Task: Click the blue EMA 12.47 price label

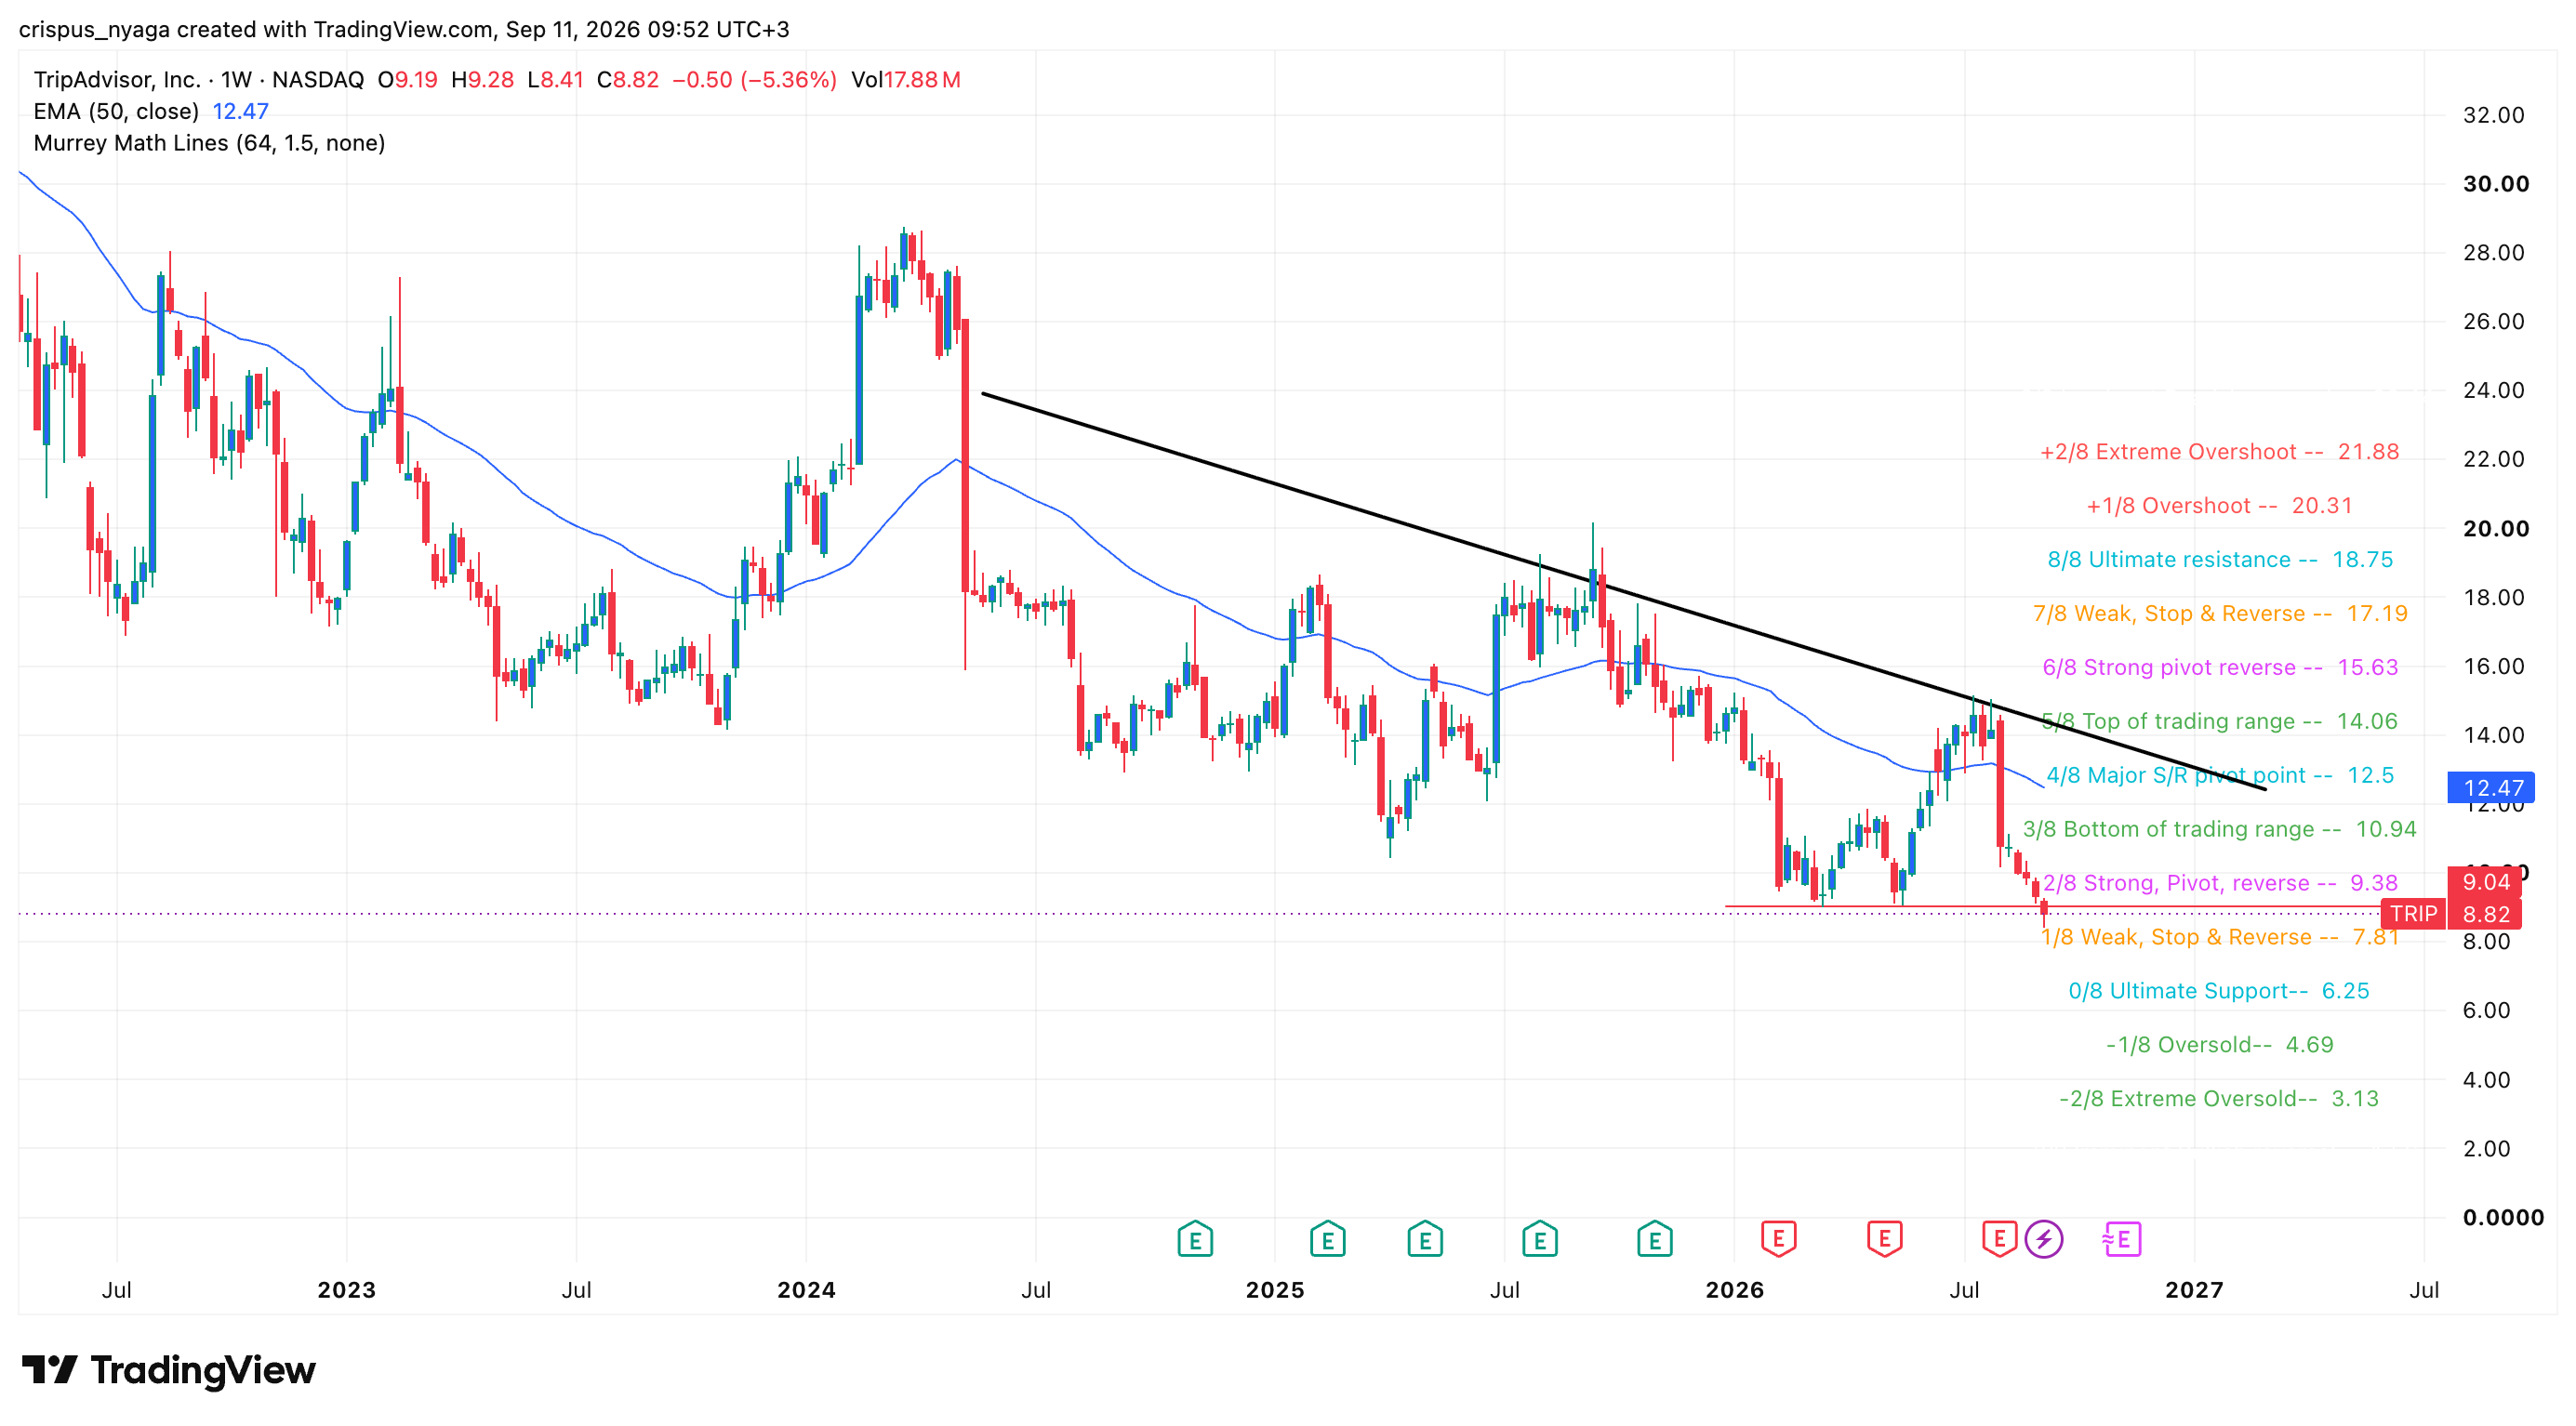Action: (2492, 787)
